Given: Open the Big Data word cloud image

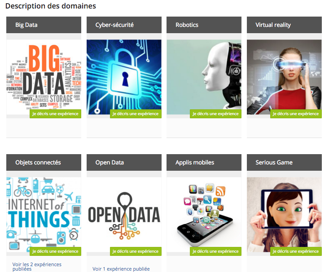Looking at the screenshot, I should [x=44, y=77].
